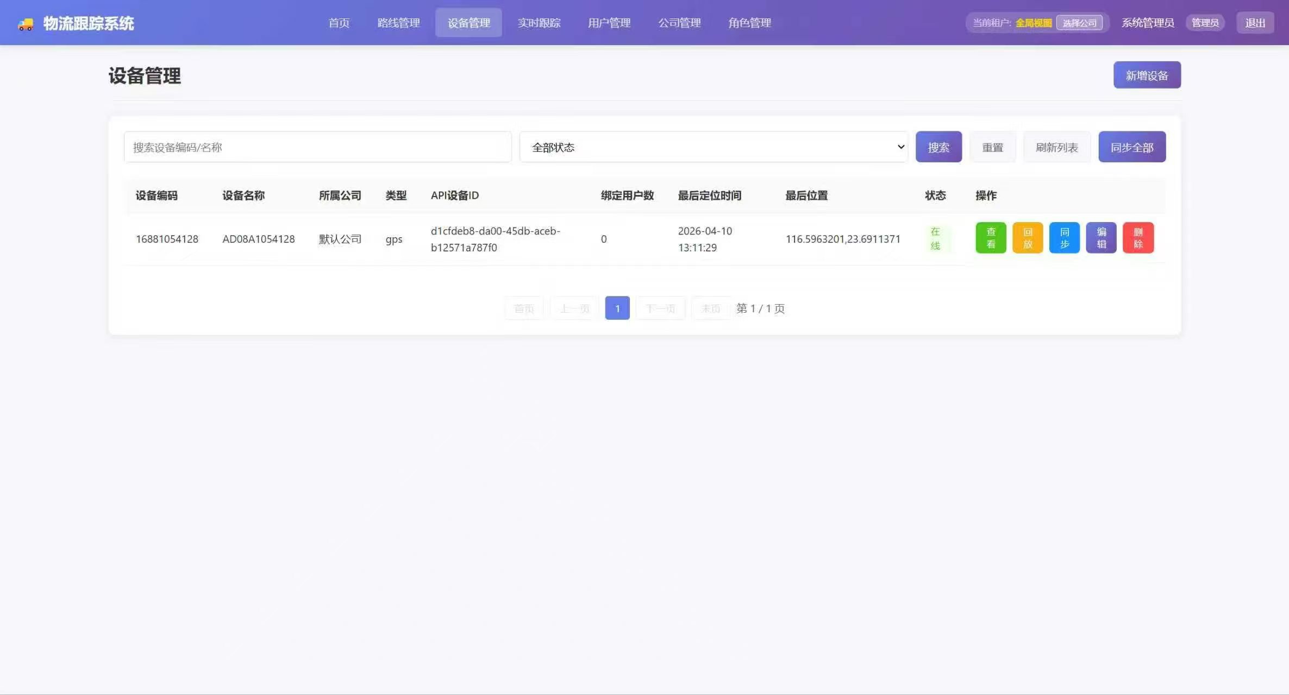Switch to 用户管理 tab

(609, 23)
